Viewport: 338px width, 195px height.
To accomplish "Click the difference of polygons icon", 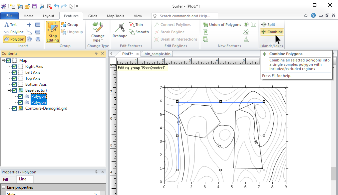I will tap(205, 39).
